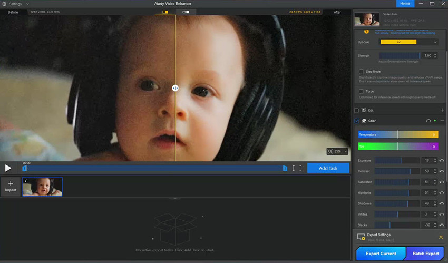Click the Blacks slider track

click(x=397, y=225)
